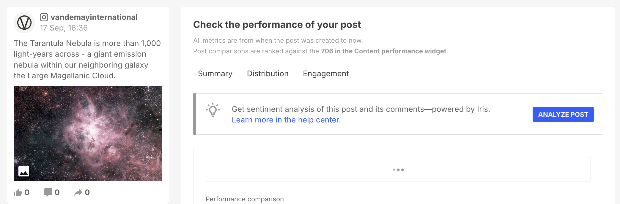Click the lightbulb tip icon
This screenshot has height=204, width=620.
213,110
